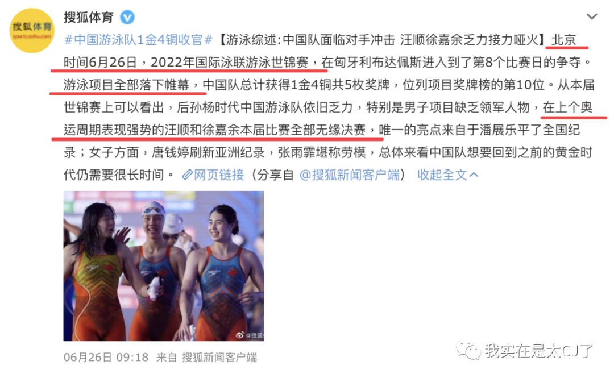Click the blue verified badge icon
The image size is (614, 378).
127,17
